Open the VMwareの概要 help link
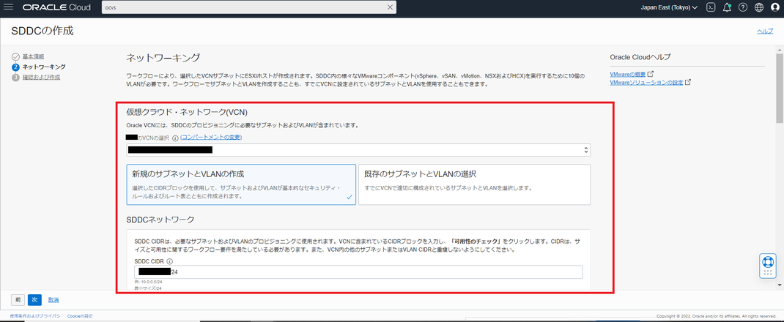The width and height of the screenshot is (784, 322). [x=627, y=75]
